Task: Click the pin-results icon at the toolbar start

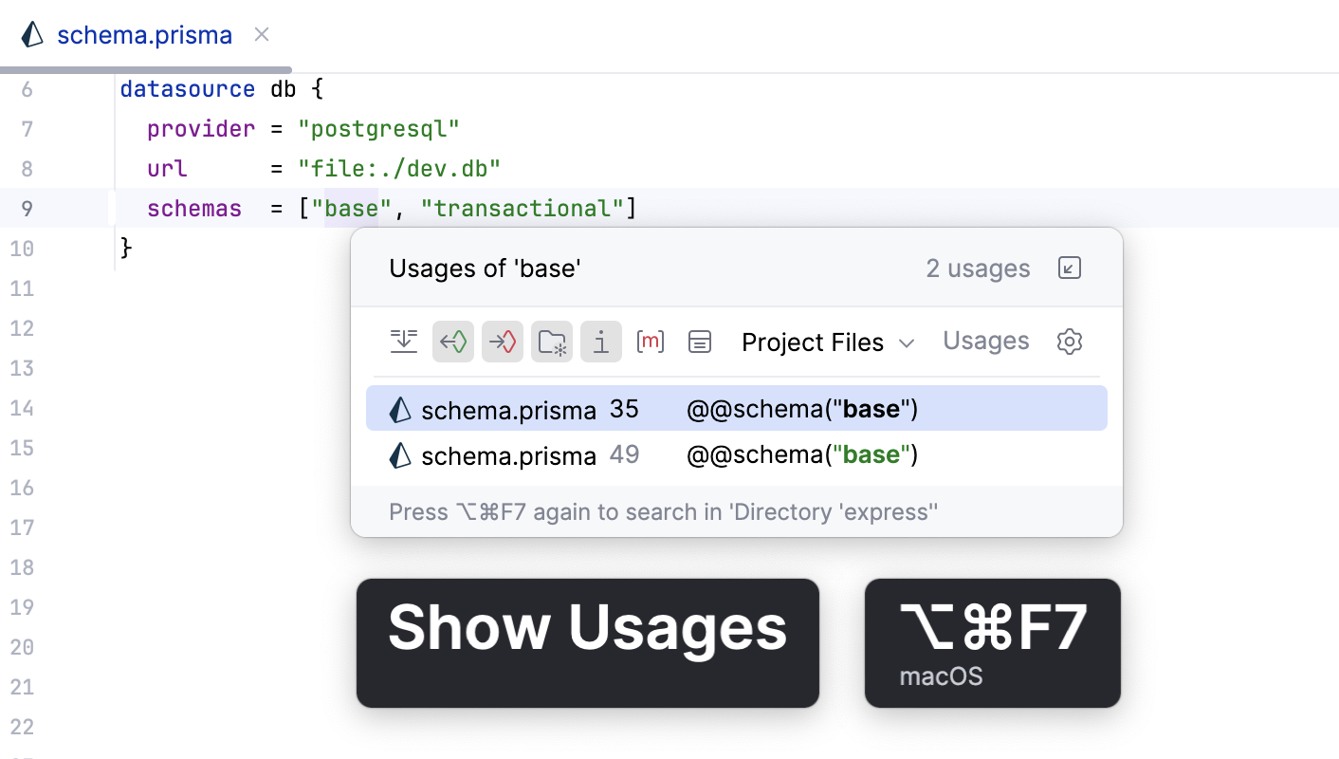Action: coord(404,342)
